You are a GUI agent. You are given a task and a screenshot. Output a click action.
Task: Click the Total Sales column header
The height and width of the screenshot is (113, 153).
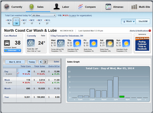[x=40, y=66]
